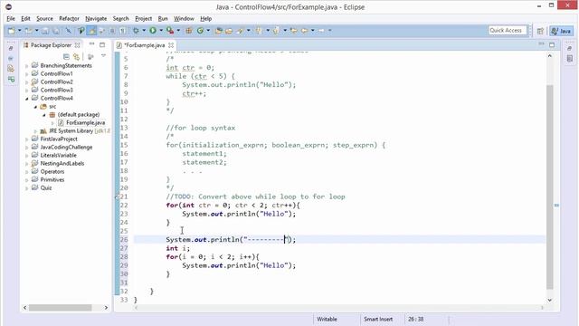Click Package Explorer horizontal scroll right arrow
579x326 pixels.
[x=106, y=308]
